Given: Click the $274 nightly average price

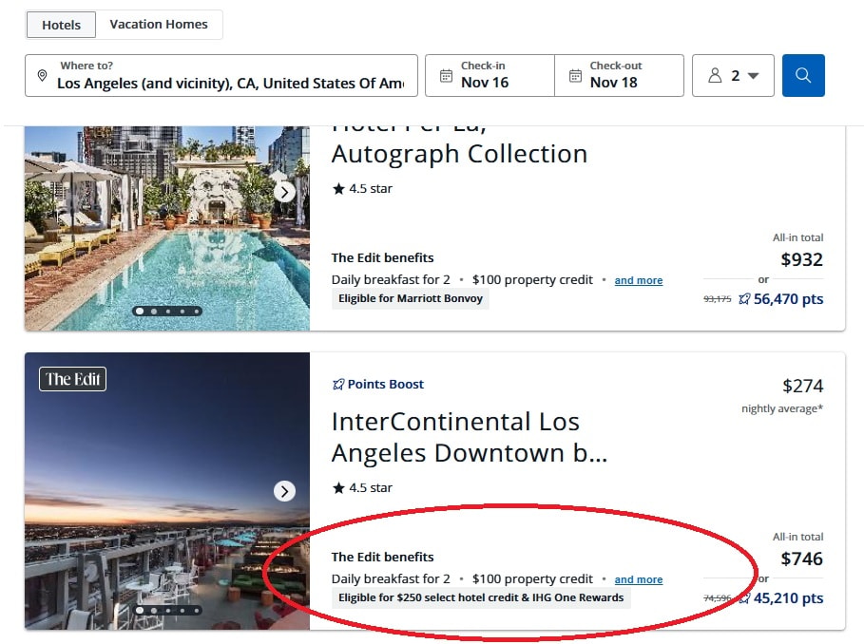Looking at the screenshot, I should [803, 386].
